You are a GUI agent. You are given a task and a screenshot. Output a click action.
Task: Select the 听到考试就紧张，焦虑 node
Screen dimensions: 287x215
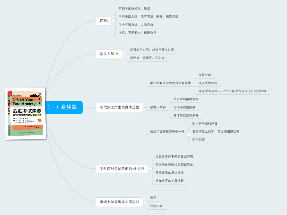pyautogui.click(x=135, y=8)
